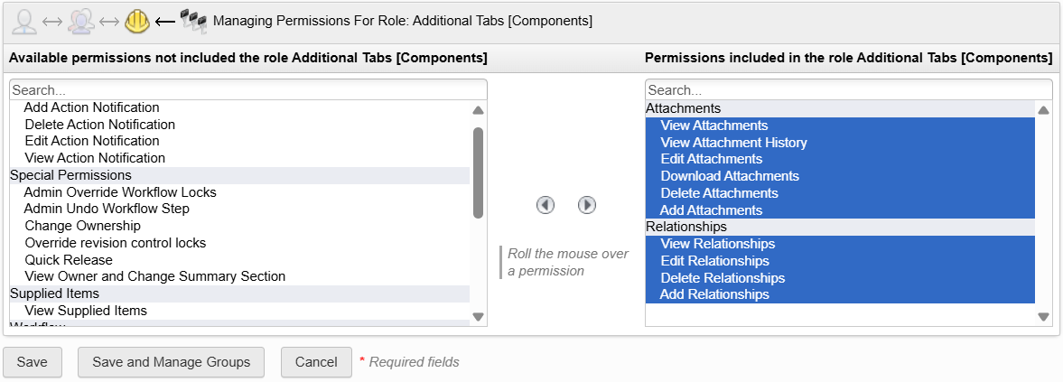Image resolution: width=1063 pixels, height=382 pixels.
Task: Focus the available permissions search field
Action: 247,90
